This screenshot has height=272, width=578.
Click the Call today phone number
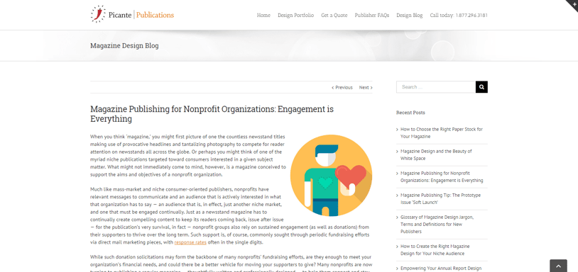[x=459, y=16]
